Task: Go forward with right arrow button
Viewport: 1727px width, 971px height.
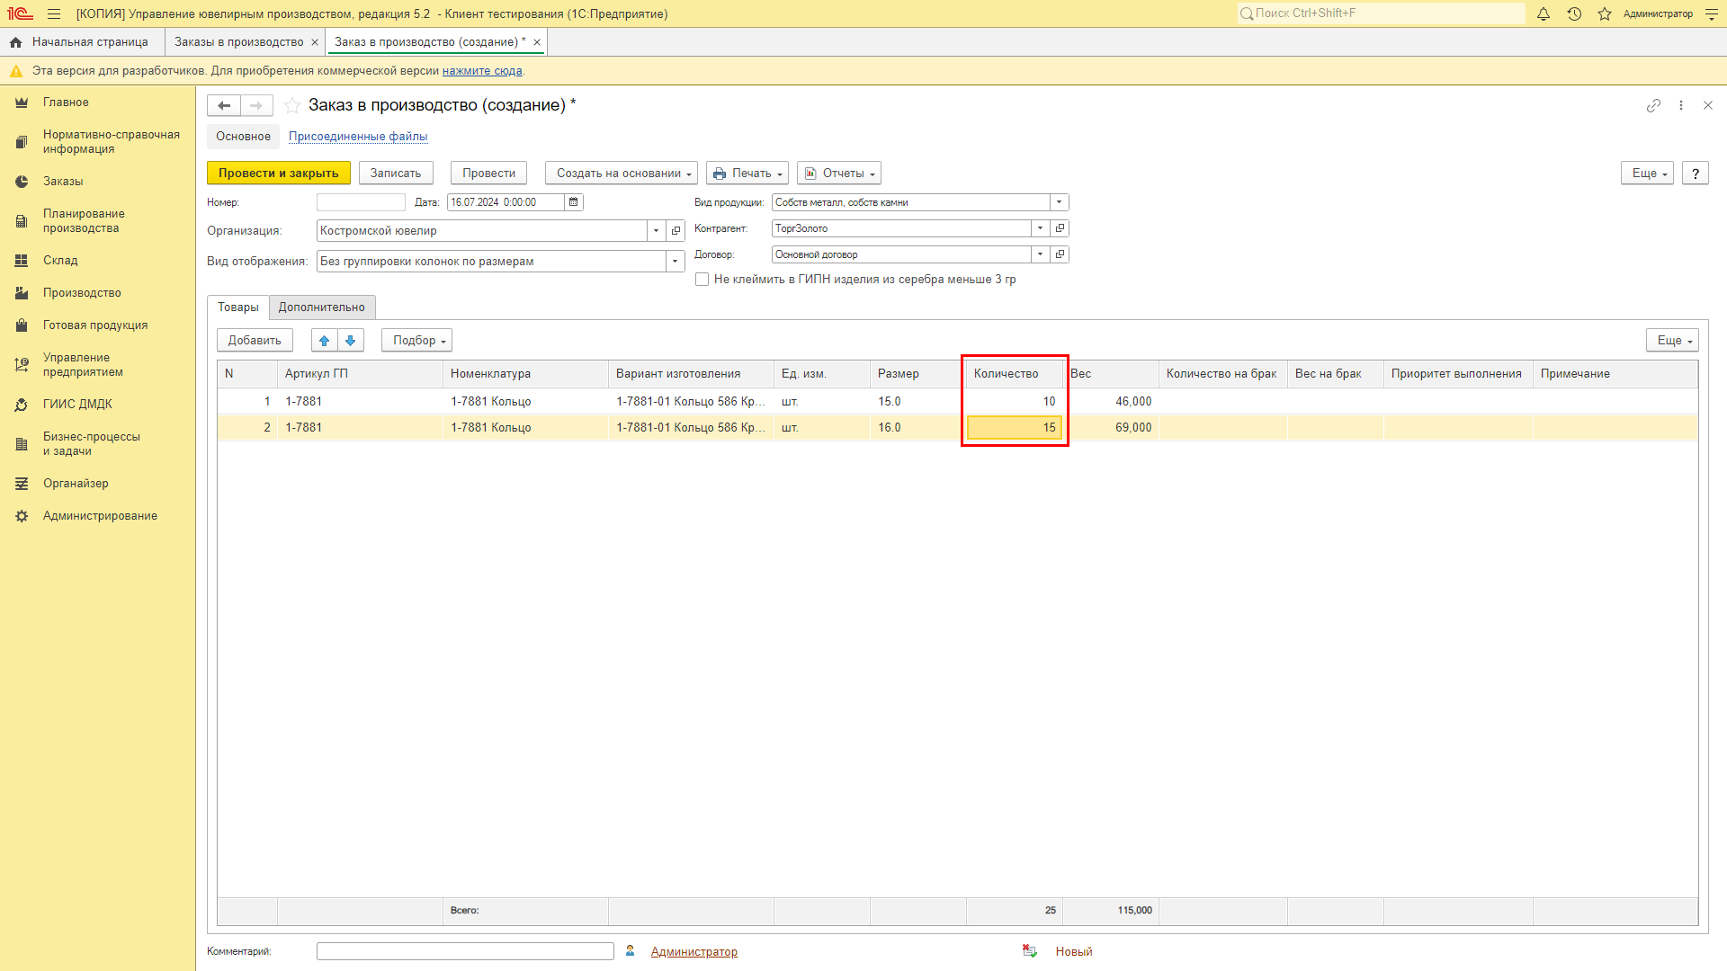Action: click(x=256, y=105)
